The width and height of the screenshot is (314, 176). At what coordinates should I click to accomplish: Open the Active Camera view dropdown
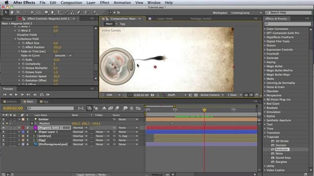point(212,95)
